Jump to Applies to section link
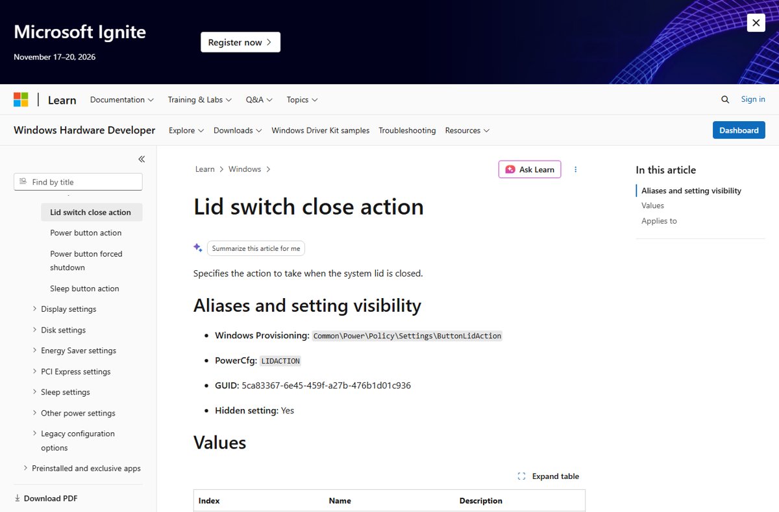The height and width of the screenshot is (512, 779). click(x=659, y=221)
